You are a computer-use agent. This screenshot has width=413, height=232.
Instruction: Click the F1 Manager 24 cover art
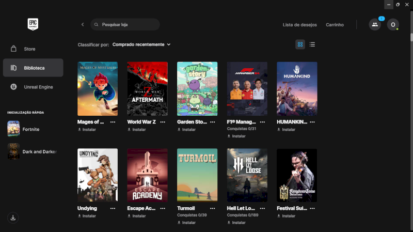247,88
